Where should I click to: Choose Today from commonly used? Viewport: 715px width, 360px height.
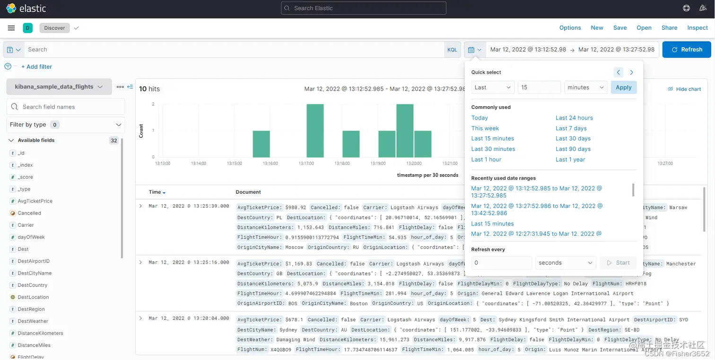pyautogui.click(x=480, y=118)
